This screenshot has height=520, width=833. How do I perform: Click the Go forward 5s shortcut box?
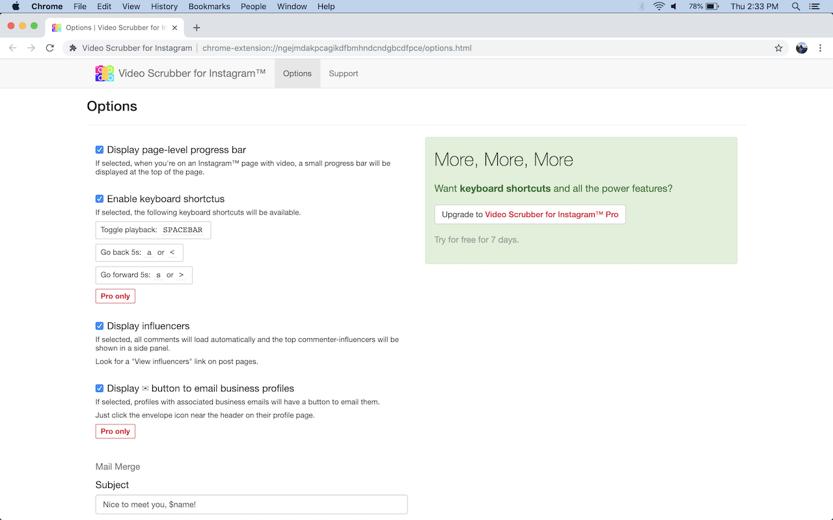pos(144,275)
